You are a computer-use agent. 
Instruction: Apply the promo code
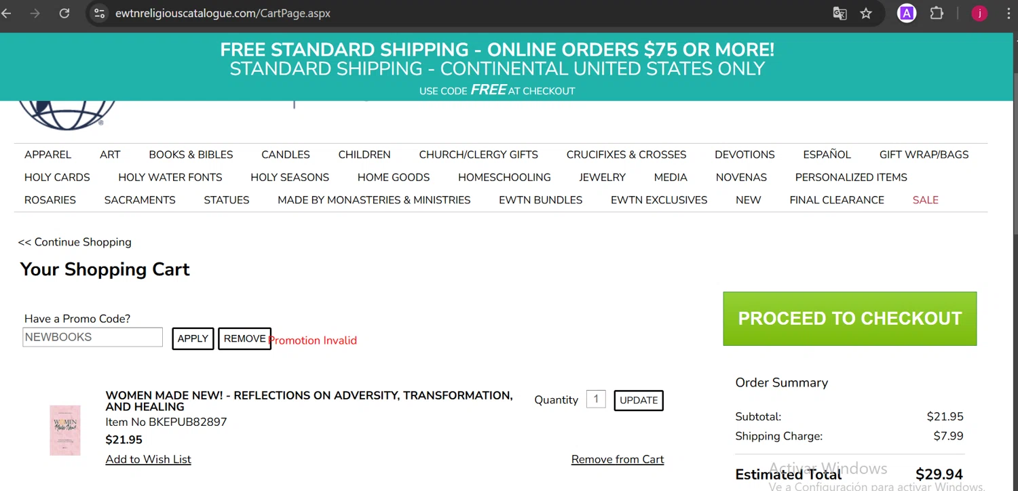pos(193,338)
